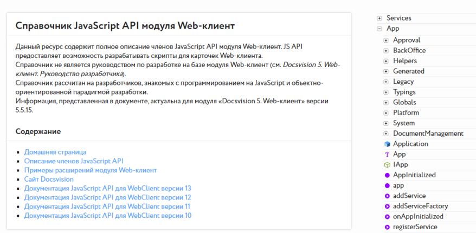Visit the Сайт Docsvision link
The height and width of the screenshot is (233, 476).
[x=49, y=179]
